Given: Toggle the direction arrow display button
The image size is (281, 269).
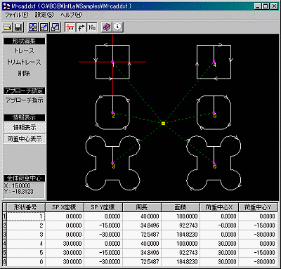Looking at the screenshot, I should pyautogui.click(x=81, y=27).
